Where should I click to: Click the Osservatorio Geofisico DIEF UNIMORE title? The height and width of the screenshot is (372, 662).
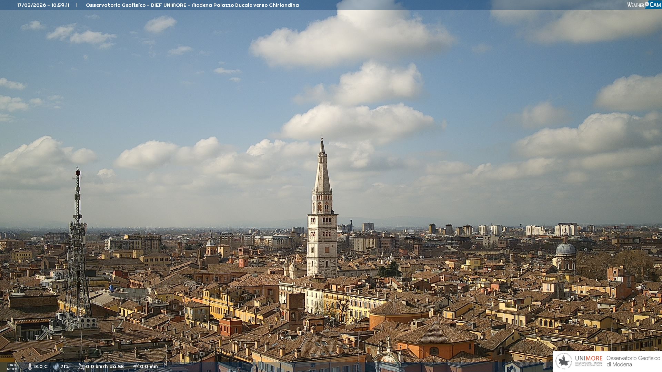tap(136, 5)
